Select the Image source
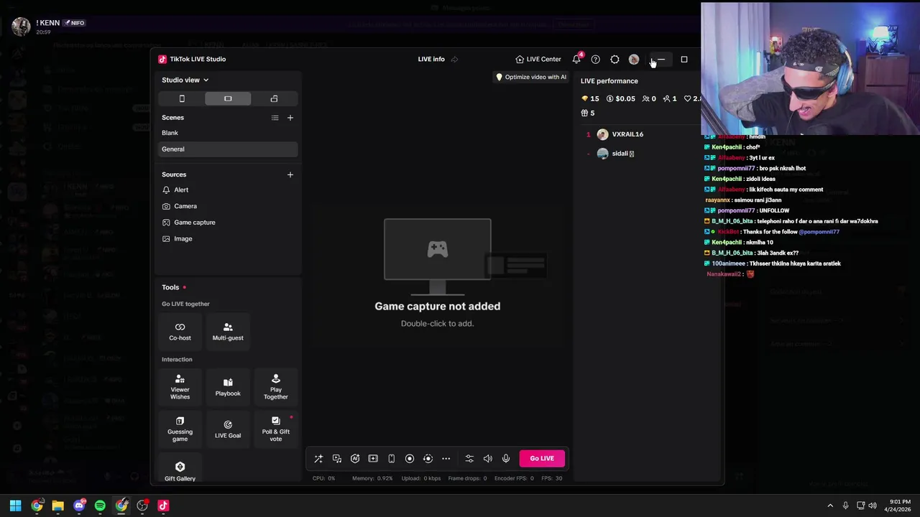 228,238
